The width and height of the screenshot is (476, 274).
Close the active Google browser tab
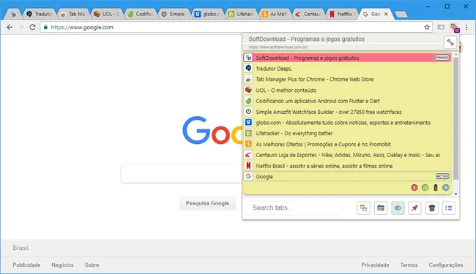coord(386,14)
